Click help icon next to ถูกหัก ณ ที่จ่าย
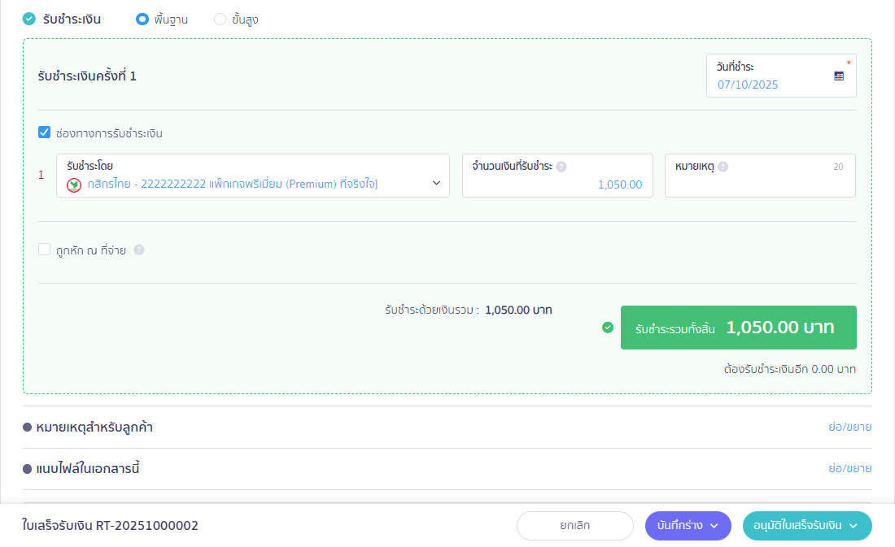895x547 pixels. point(139,250)
